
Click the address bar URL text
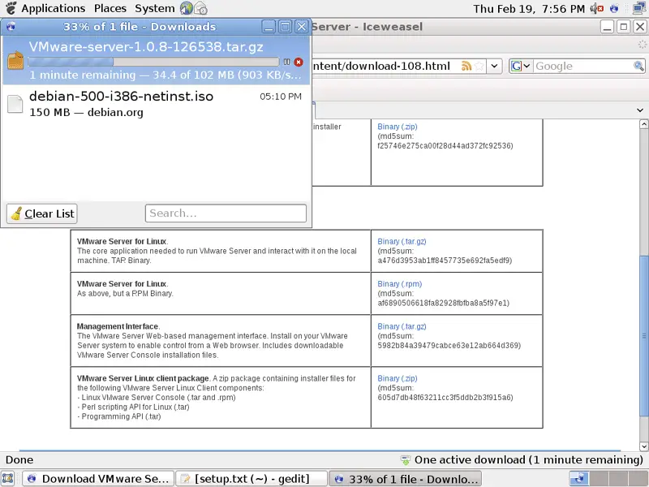(x=380, y=67)
